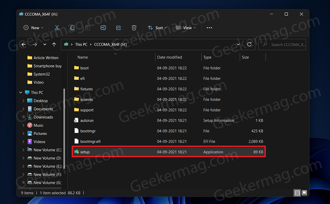
Task: Open the Sort options dropdown
Action: 157,28
